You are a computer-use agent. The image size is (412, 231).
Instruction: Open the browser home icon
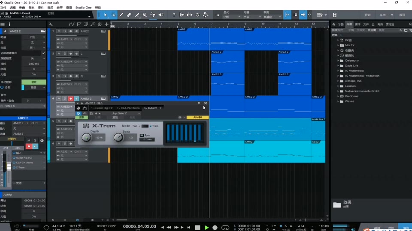(334, 24)
